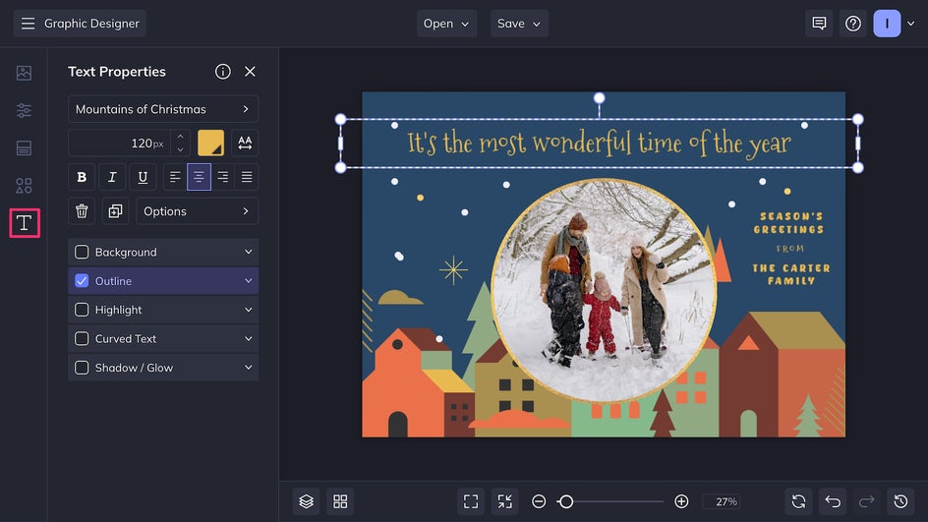Undo the last action
Image resolution: width=928 pixels, height=522 pixels.
[833, 502]
